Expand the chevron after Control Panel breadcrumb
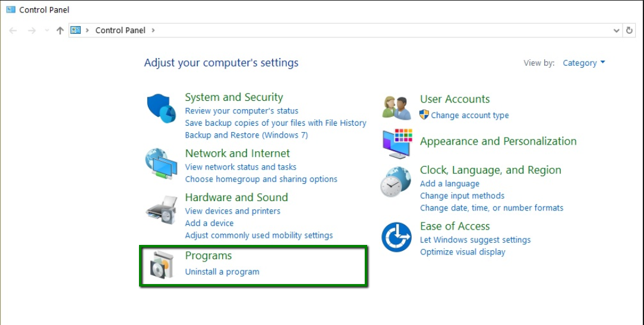The width and height of the screenshot is (644, 325). click(153, 30)
